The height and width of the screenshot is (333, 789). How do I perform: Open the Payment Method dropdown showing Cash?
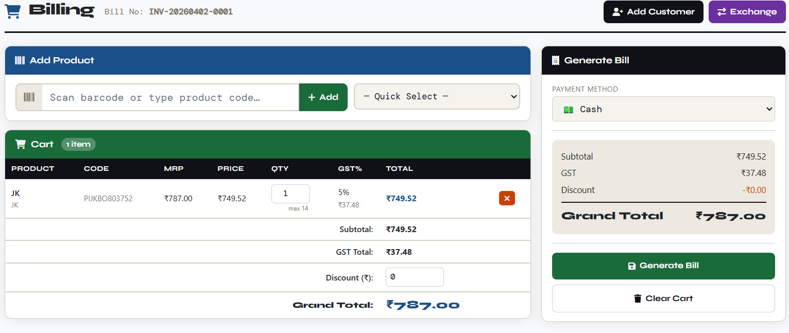tap(663, 109)
